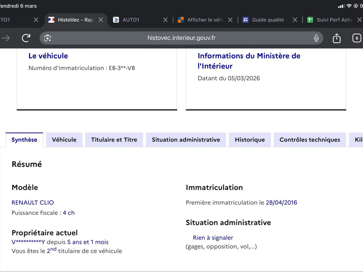Tap the Rien à signaler text
Viewport: 363px width, 272px height.
tap(213, 238)
